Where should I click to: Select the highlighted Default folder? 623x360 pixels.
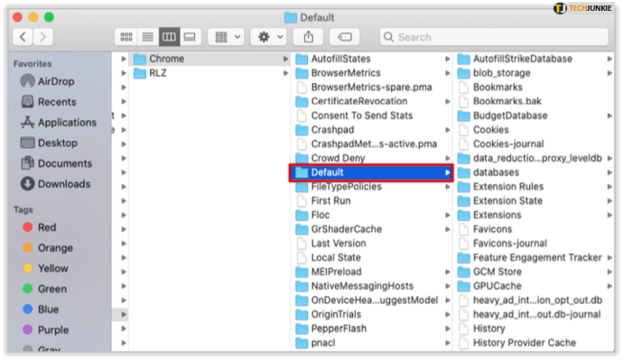coord(371,172)
